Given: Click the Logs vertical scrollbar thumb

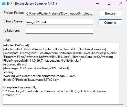Looking at the screenshot, I should pyautogui.click(x=121, y=85).
